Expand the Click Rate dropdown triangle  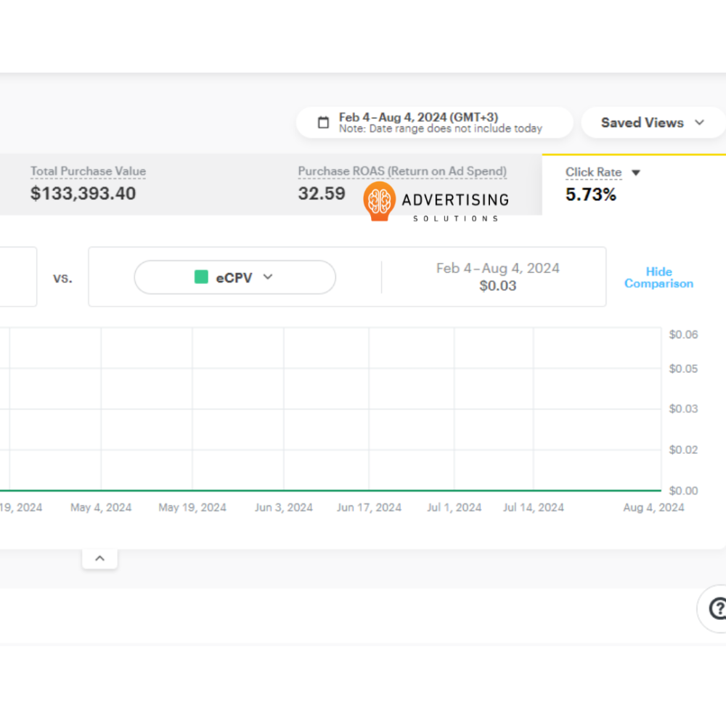636,173
